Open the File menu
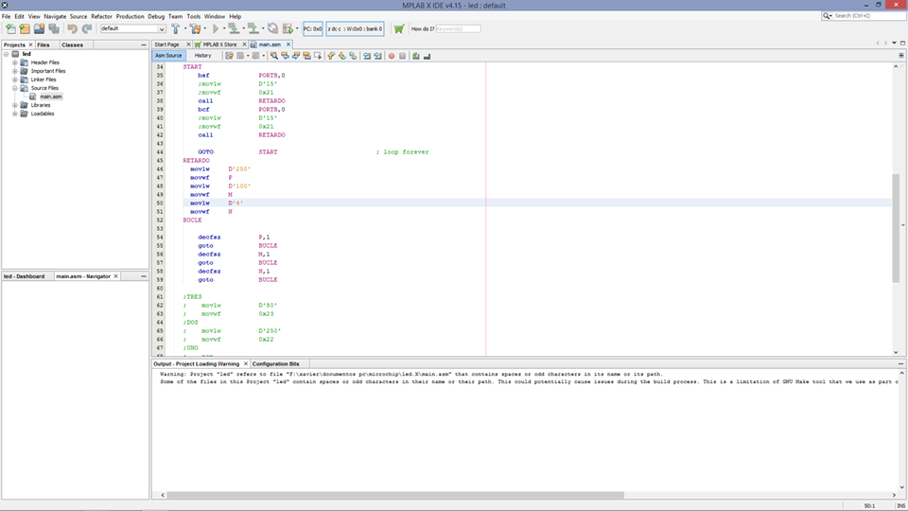 pyautogui.click(x=6, y=16)
